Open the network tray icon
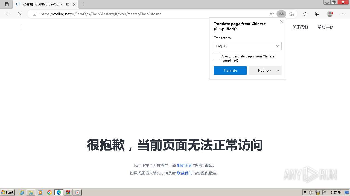The width and height of the screenshot is (350, 196). (x=317, y=192)
